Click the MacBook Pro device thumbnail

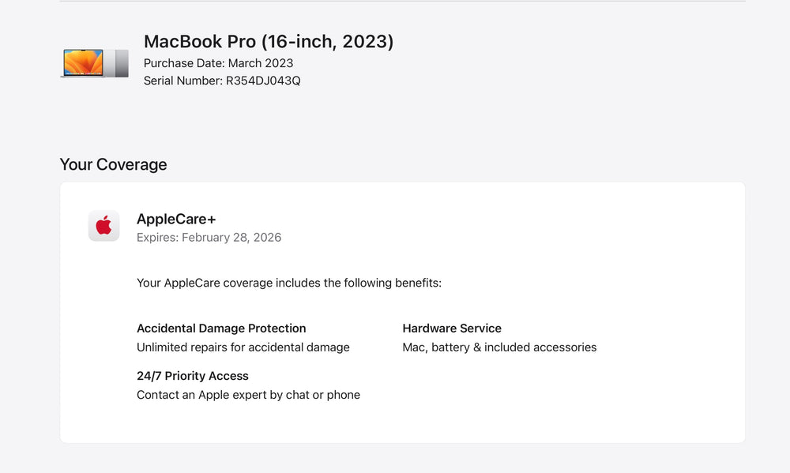(94, 63)
